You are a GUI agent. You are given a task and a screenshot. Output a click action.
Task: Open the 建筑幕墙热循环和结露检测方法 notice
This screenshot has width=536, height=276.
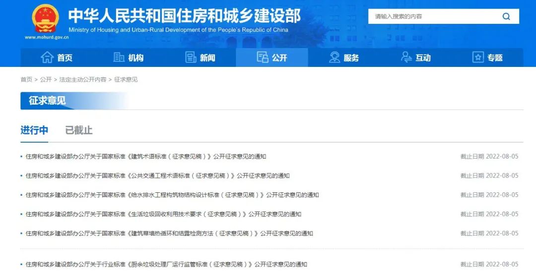coord(169,234)
